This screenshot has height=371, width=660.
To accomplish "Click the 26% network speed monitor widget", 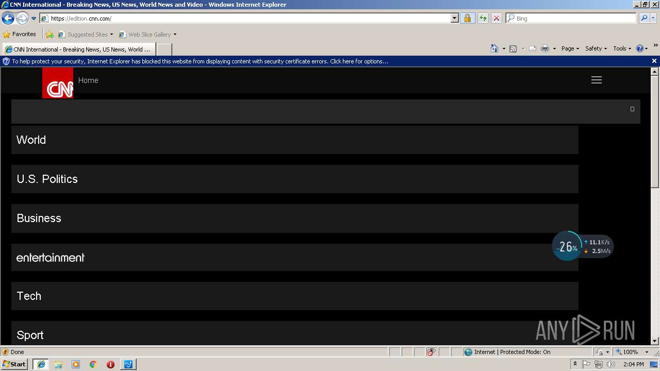I will 582,246.
